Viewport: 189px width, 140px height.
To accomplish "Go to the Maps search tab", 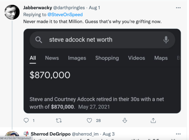I will click(161, 58).
